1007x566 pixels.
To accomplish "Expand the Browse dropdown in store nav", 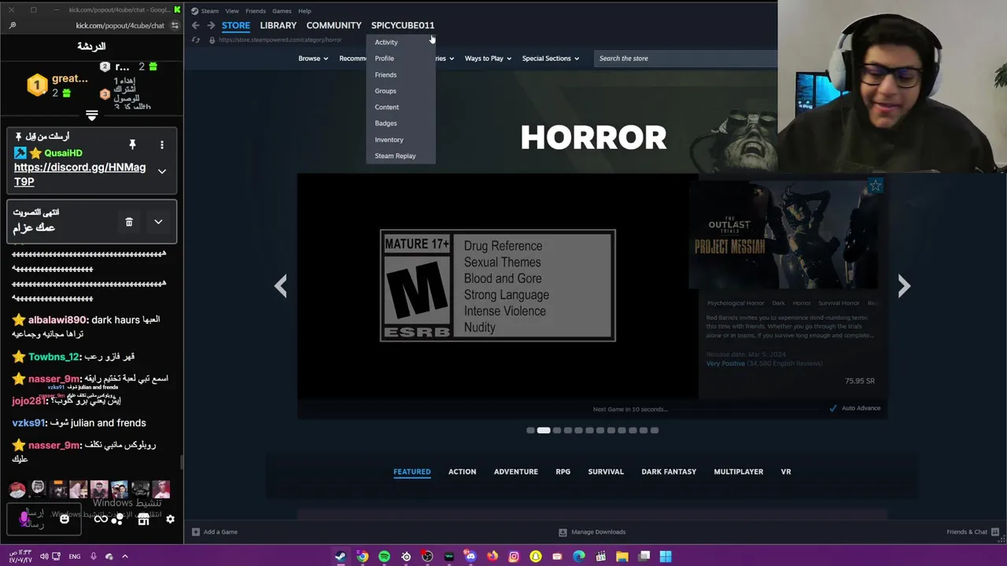I will pos(313,58).
